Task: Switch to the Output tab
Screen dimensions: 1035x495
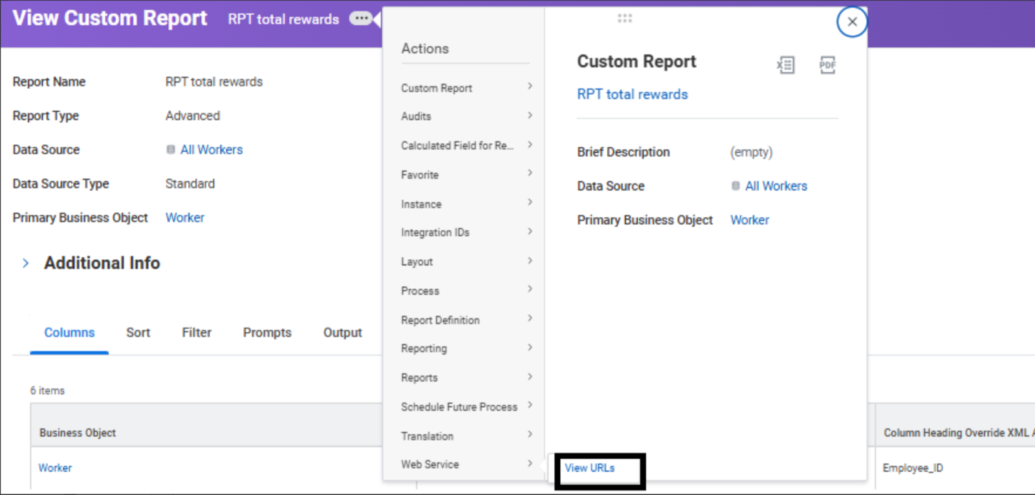Action: pos(342,333)
